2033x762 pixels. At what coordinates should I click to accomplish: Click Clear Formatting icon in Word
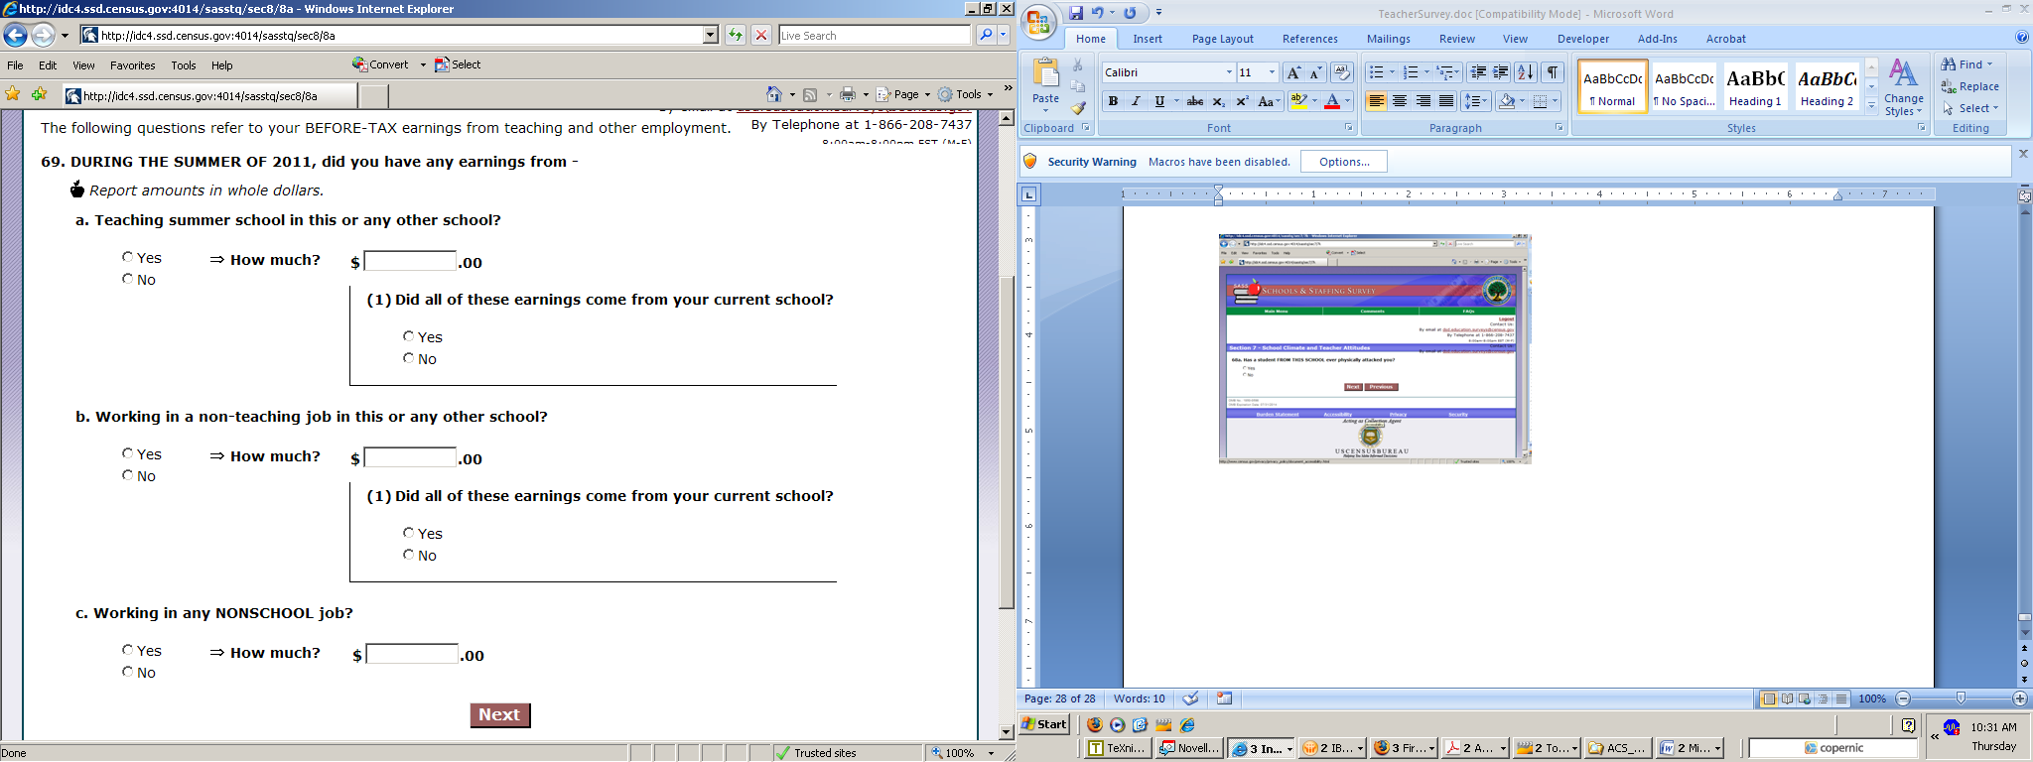click(x=1342, y=72)
